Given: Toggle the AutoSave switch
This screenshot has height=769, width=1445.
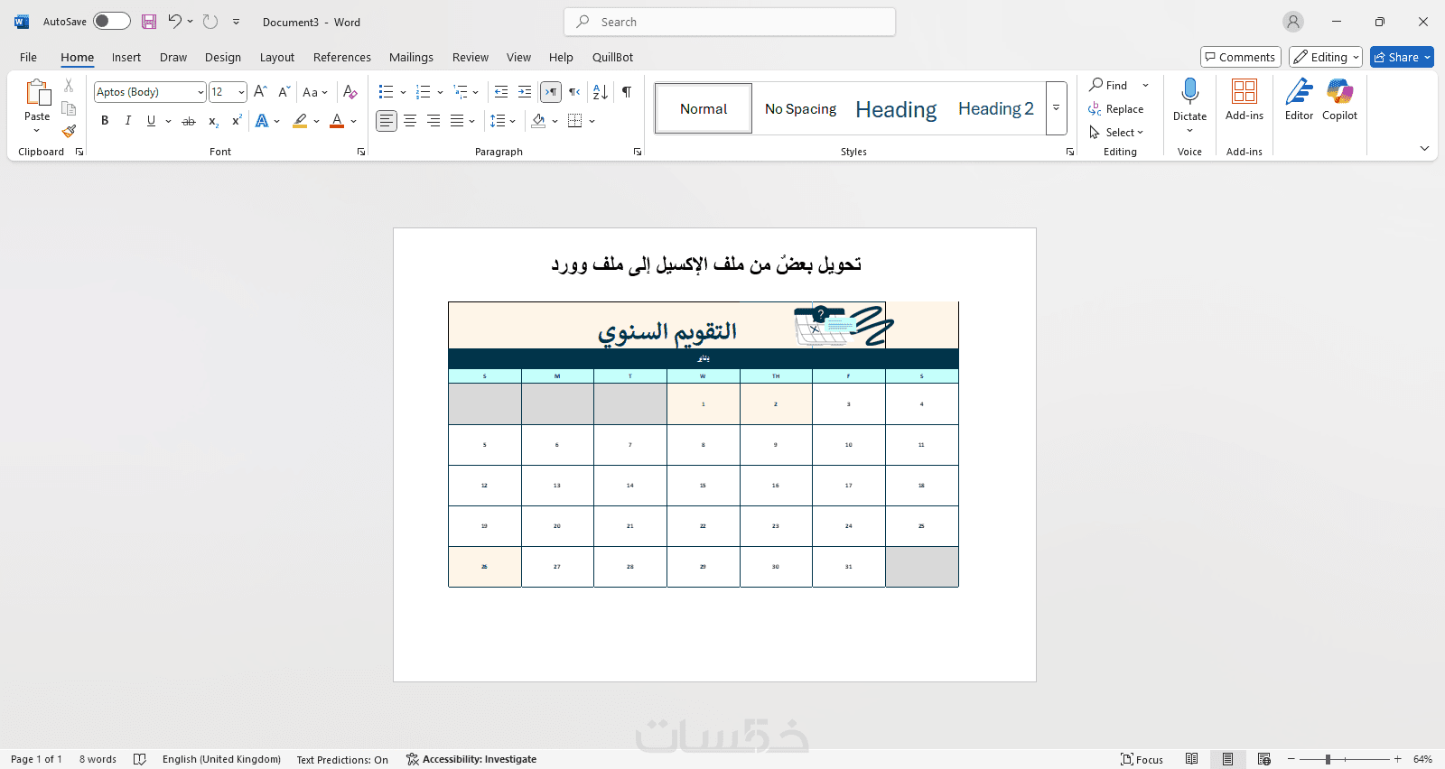Looking at the screenshot, I should coord(112,22).
